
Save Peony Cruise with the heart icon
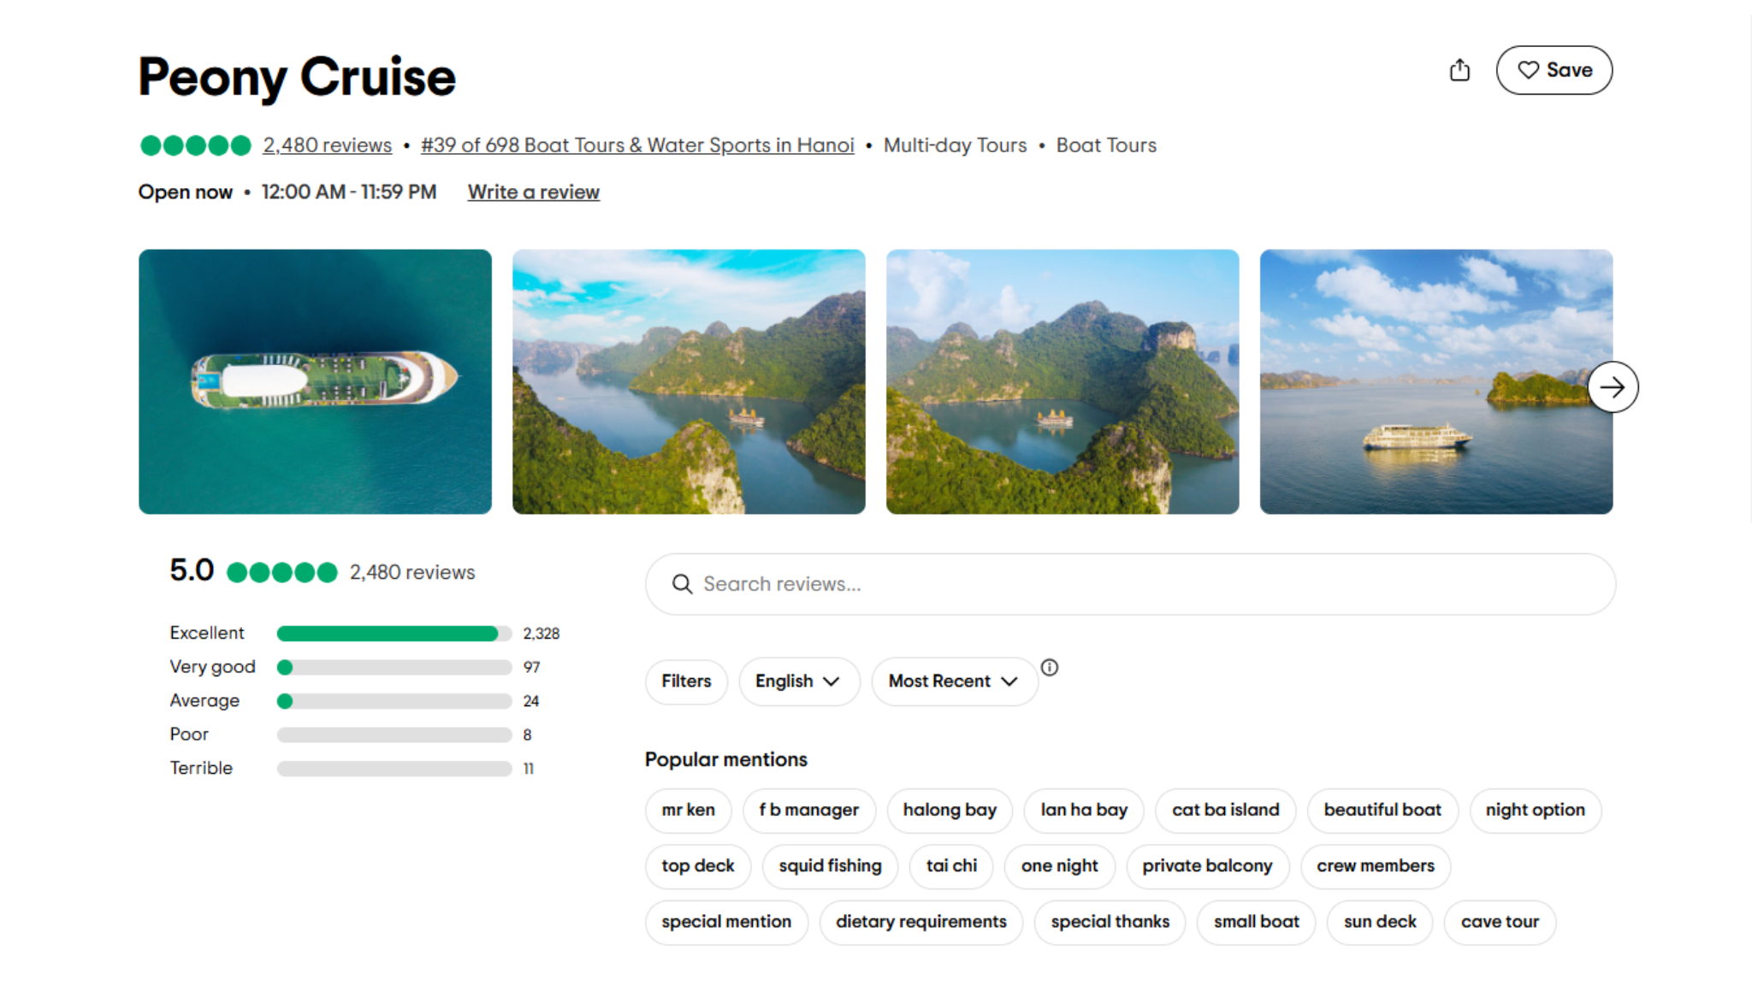(x=1554, y=70)
